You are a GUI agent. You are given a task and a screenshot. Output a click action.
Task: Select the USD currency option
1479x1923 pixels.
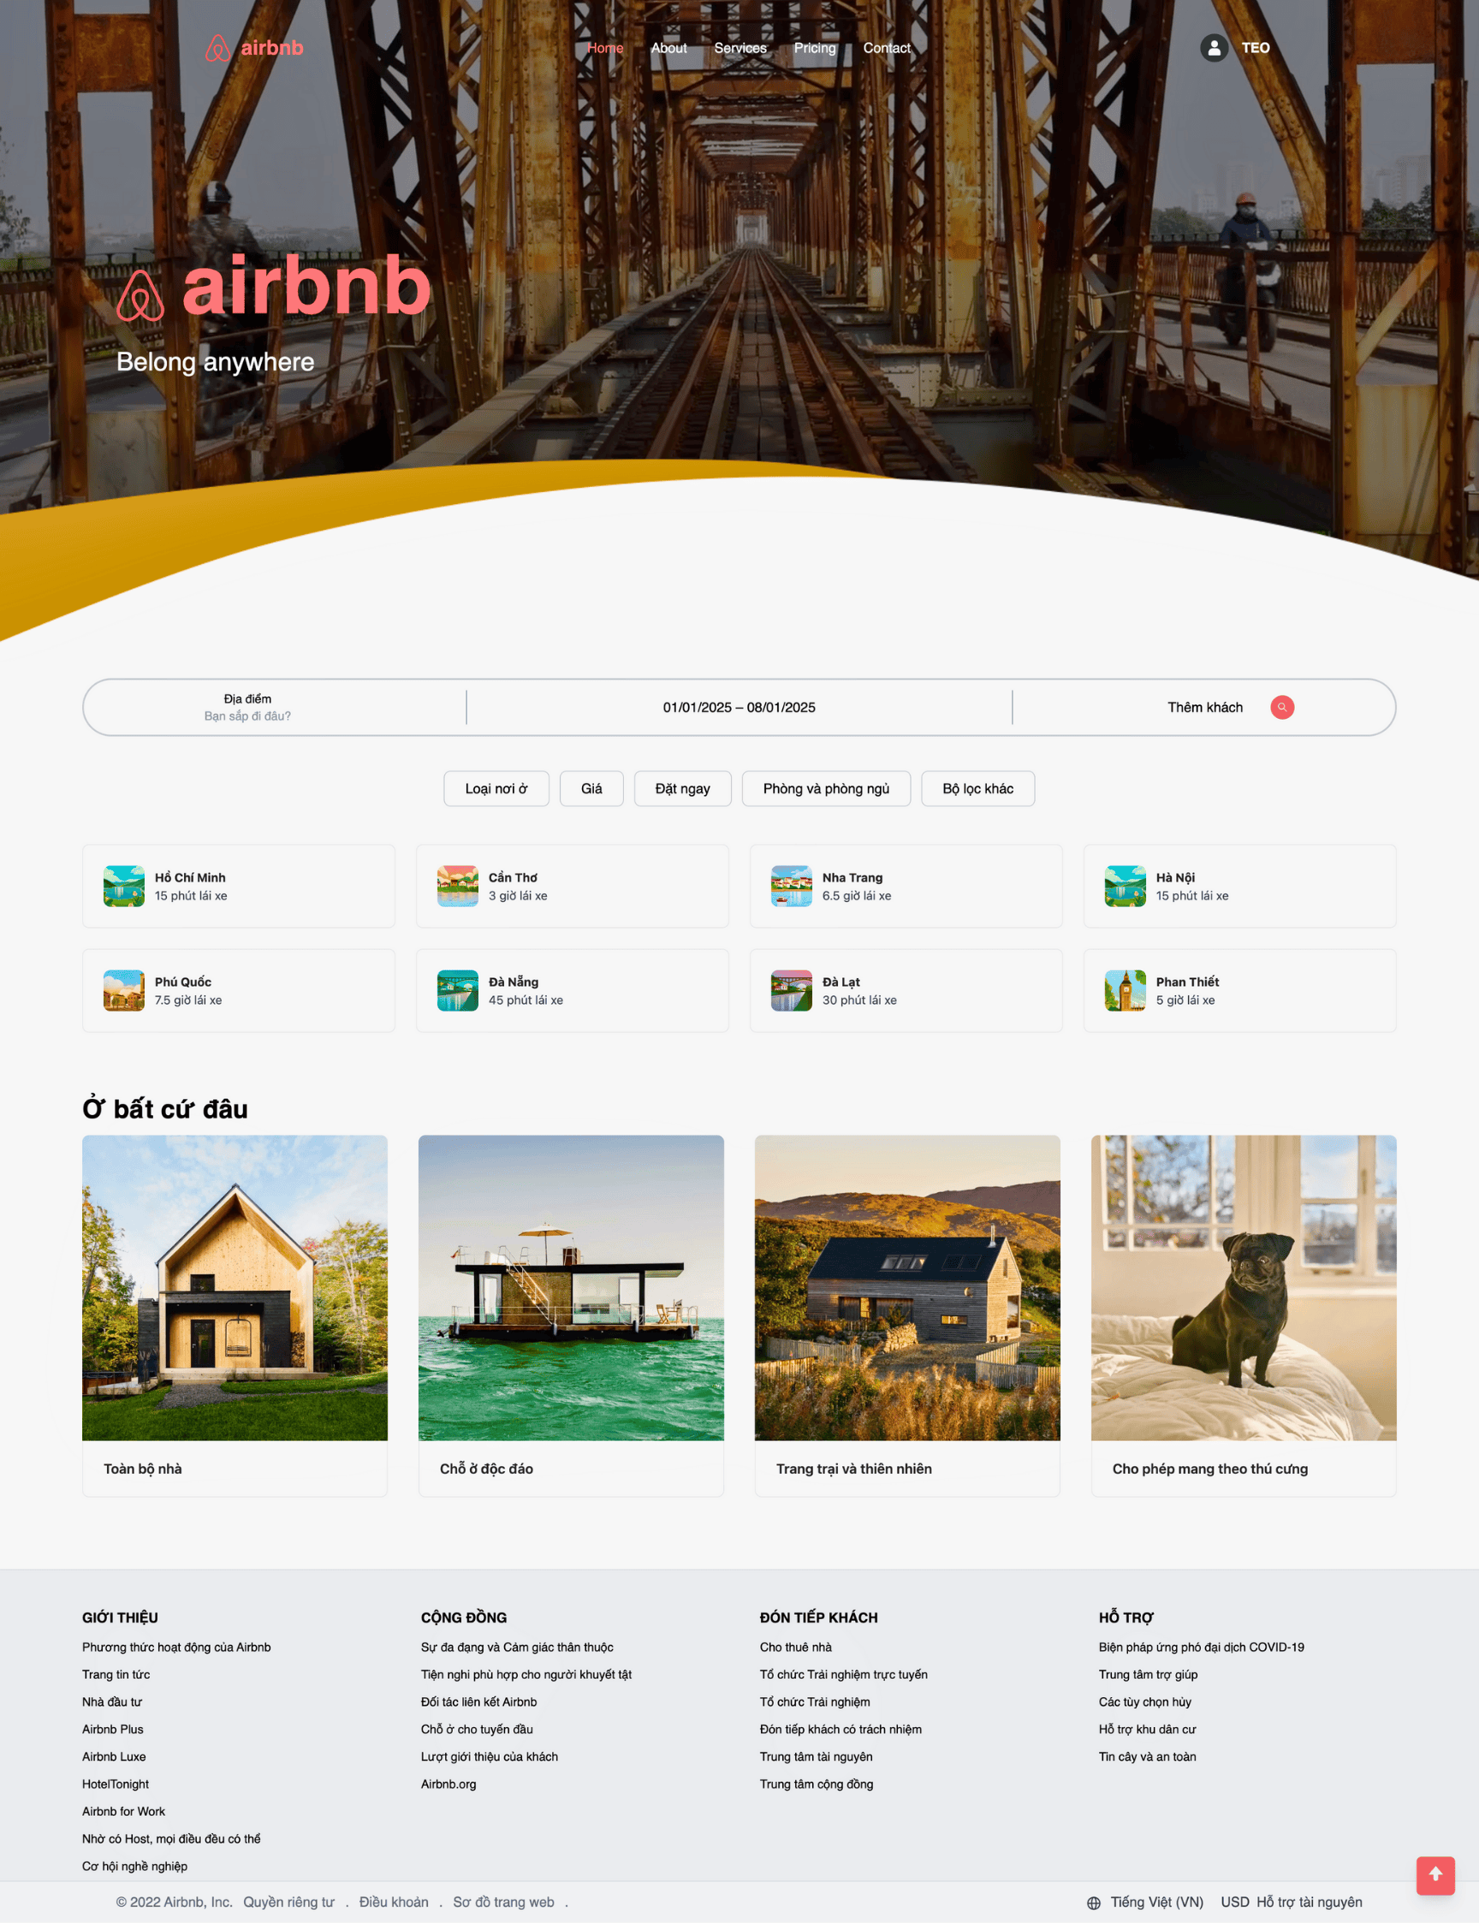pyautogui.click(x=1234, y=1901)
